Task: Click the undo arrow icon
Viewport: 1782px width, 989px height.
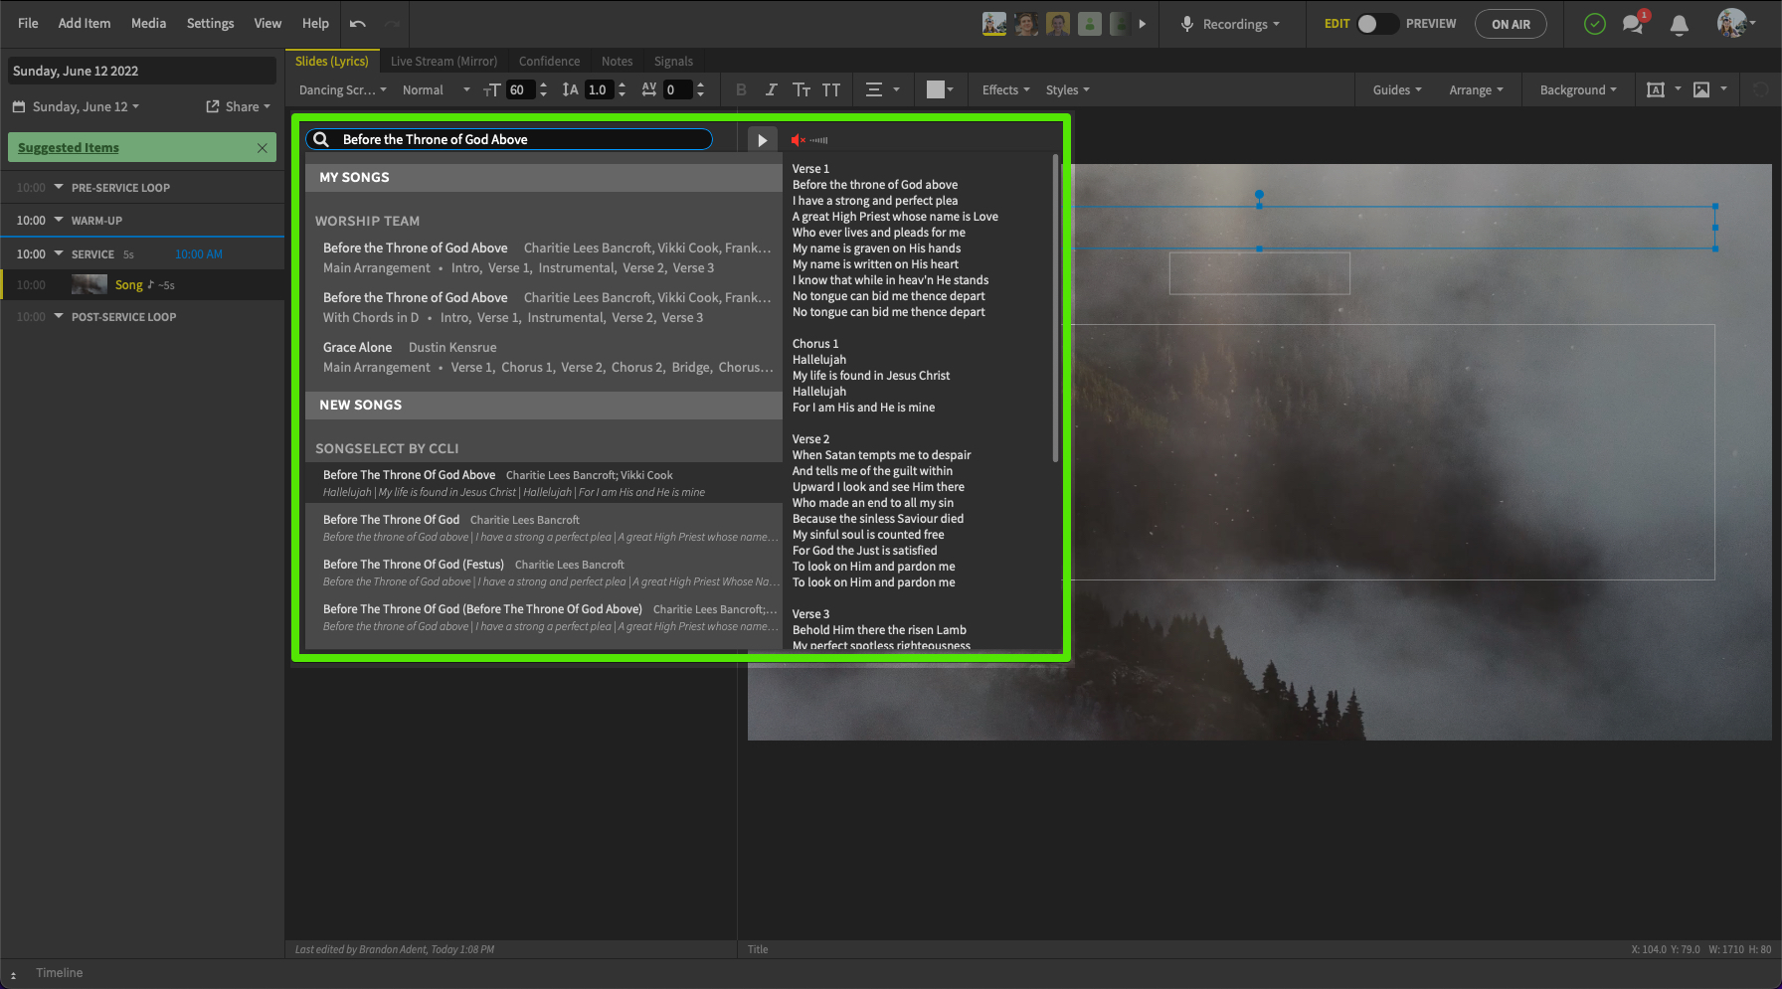Action: pos(358,24)
